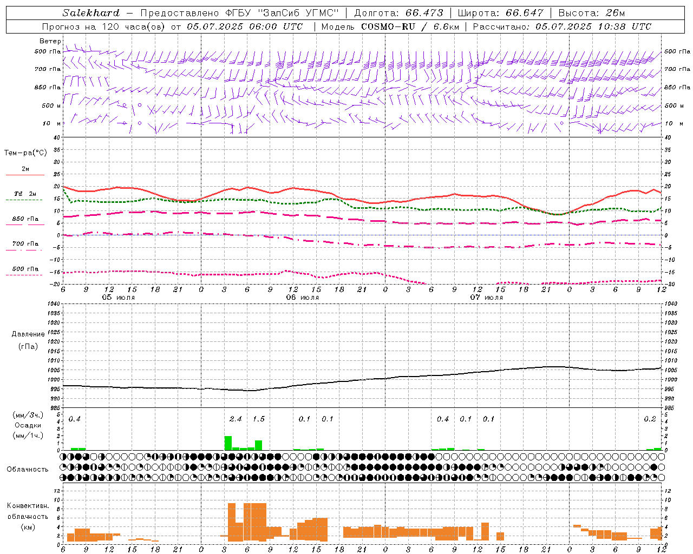Click the "0.2" three-hour precipitation value

click(650, 419)
